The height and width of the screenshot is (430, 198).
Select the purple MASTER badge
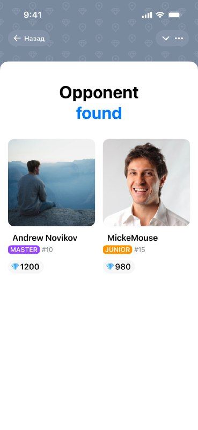click(x=24, y=249)
